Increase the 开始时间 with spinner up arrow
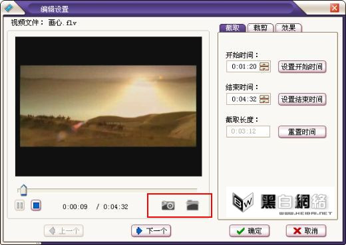Screen dimensions: 346x245 [264, 64]
